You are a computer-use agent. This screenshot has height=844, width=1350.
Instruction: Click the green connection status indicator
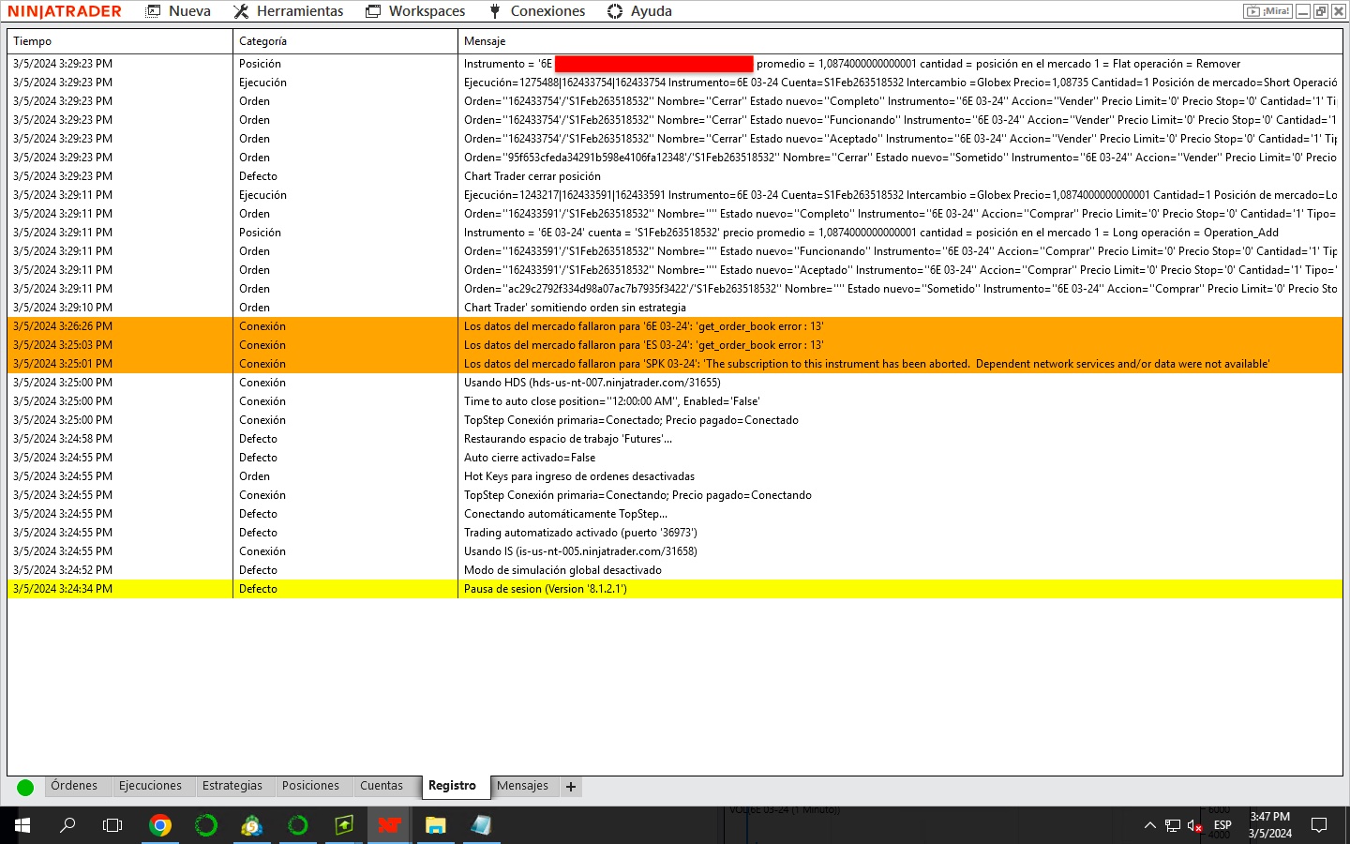[25, 788]
